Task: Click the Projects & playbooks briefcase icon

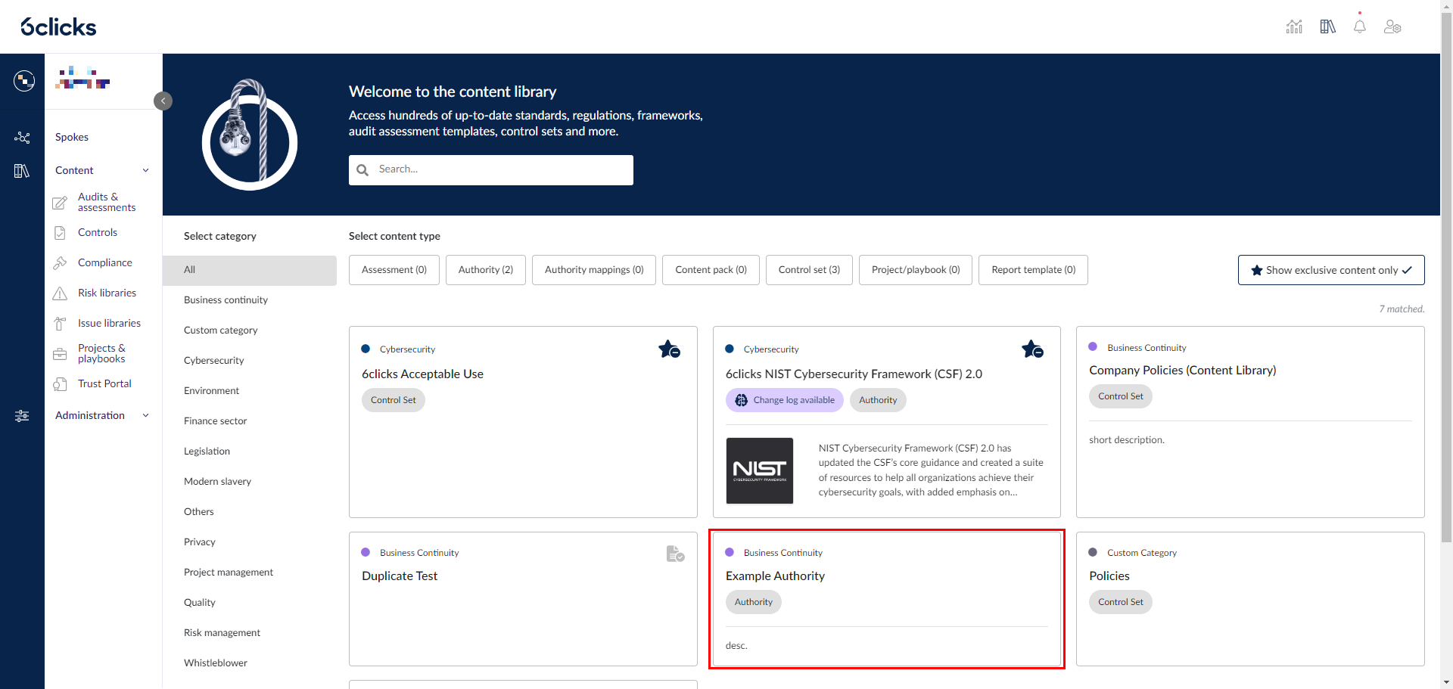Action: point(60,354)
